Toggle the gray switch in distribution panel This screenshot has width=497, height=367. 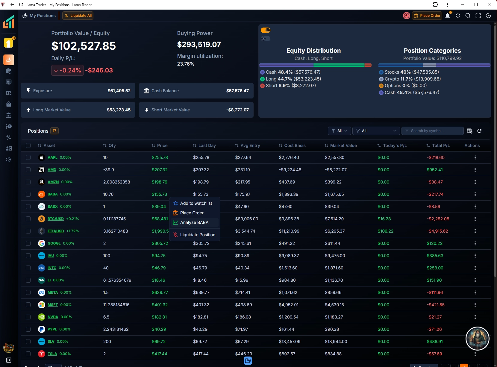pos(266,39)
